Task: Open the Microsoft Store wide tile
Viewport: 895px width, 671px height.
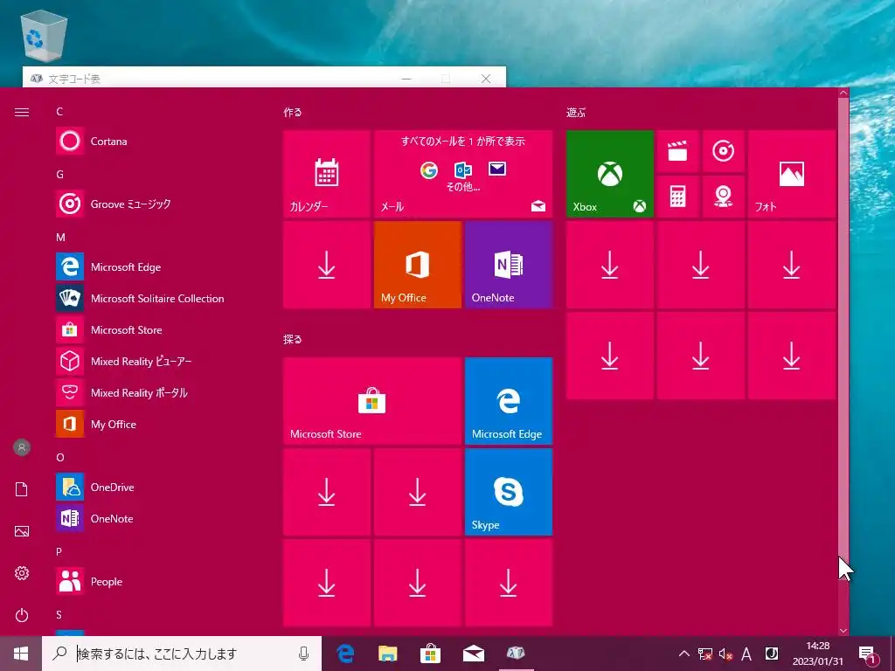Action: pyautogui.click(x=372, y=401)
